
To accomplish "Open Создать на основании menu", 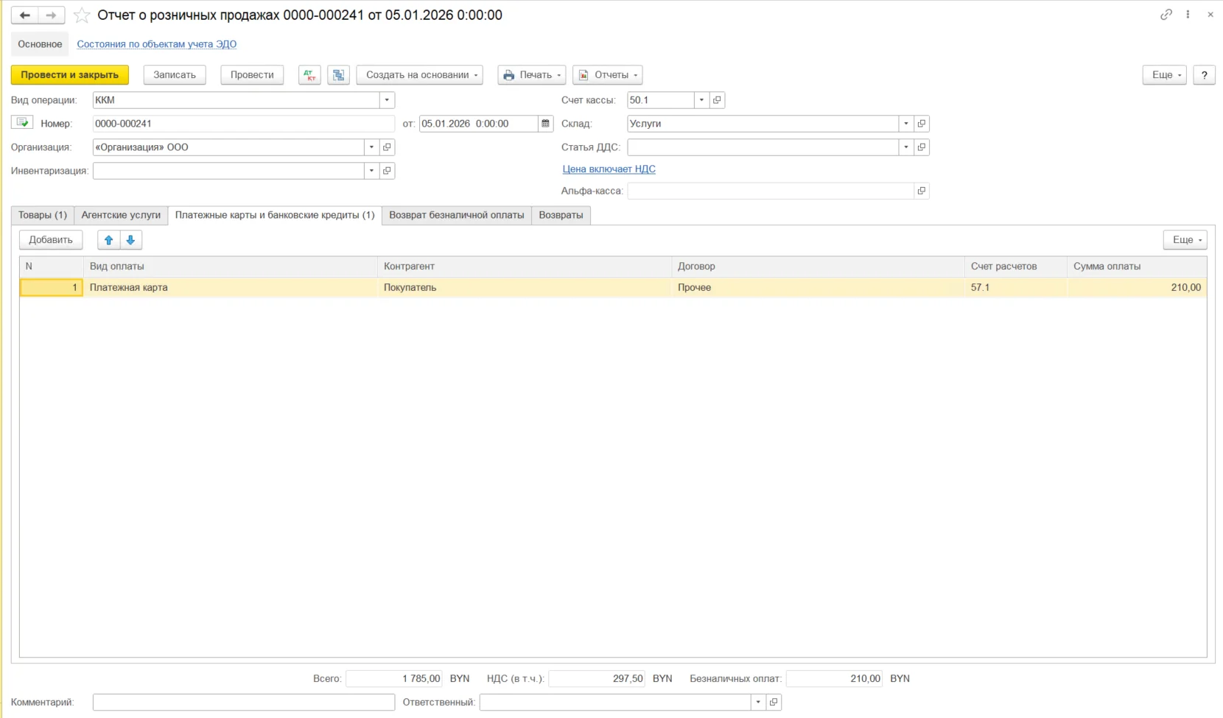I will 420,75.
